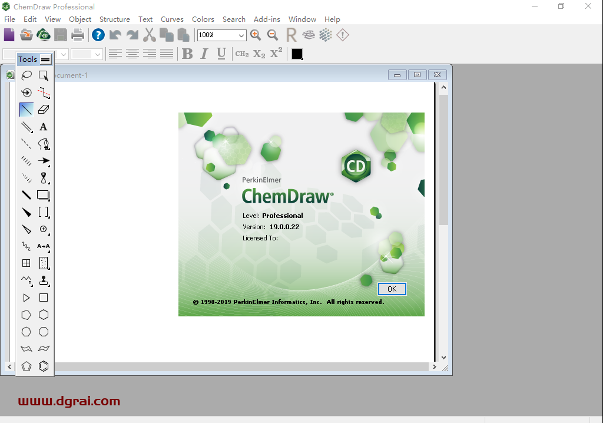Select the Cyclohexane Chair 1 tool

(26, 349)
